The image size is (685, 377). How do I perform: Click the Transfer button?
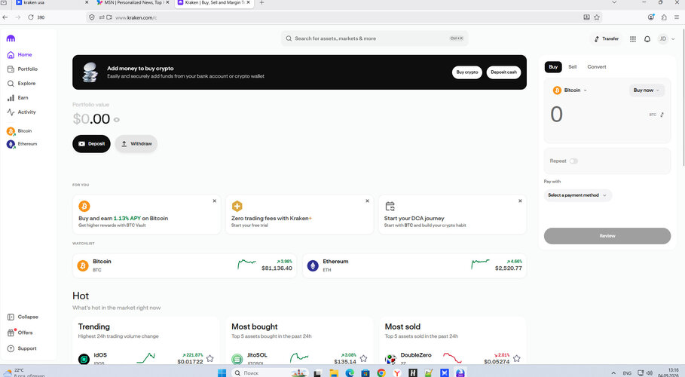(607, 39)
